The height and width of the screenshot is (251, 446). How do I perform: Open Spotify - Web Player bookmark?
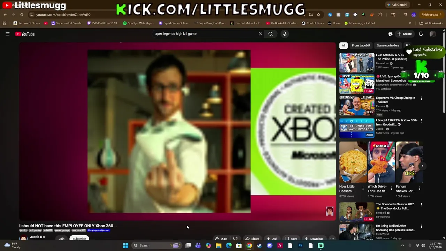click(x=138, y=23)
